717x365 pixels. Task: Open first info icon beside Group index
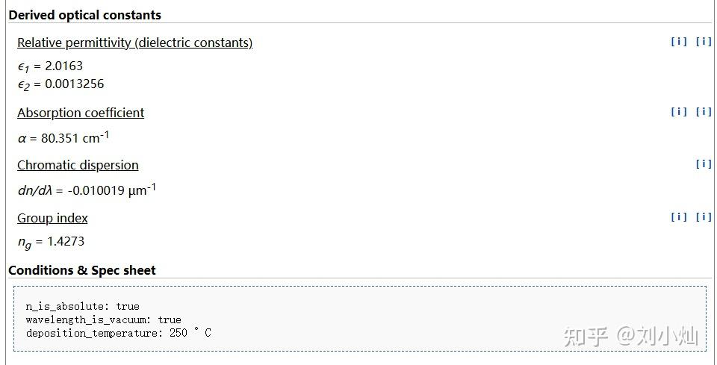point(679,217)
